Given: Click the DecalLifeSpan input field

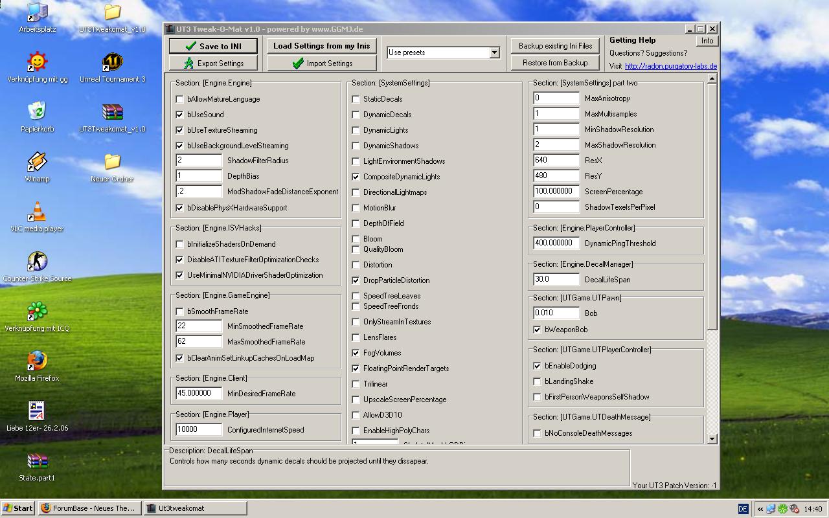Looking at the screenshot, I should (556, 279).
